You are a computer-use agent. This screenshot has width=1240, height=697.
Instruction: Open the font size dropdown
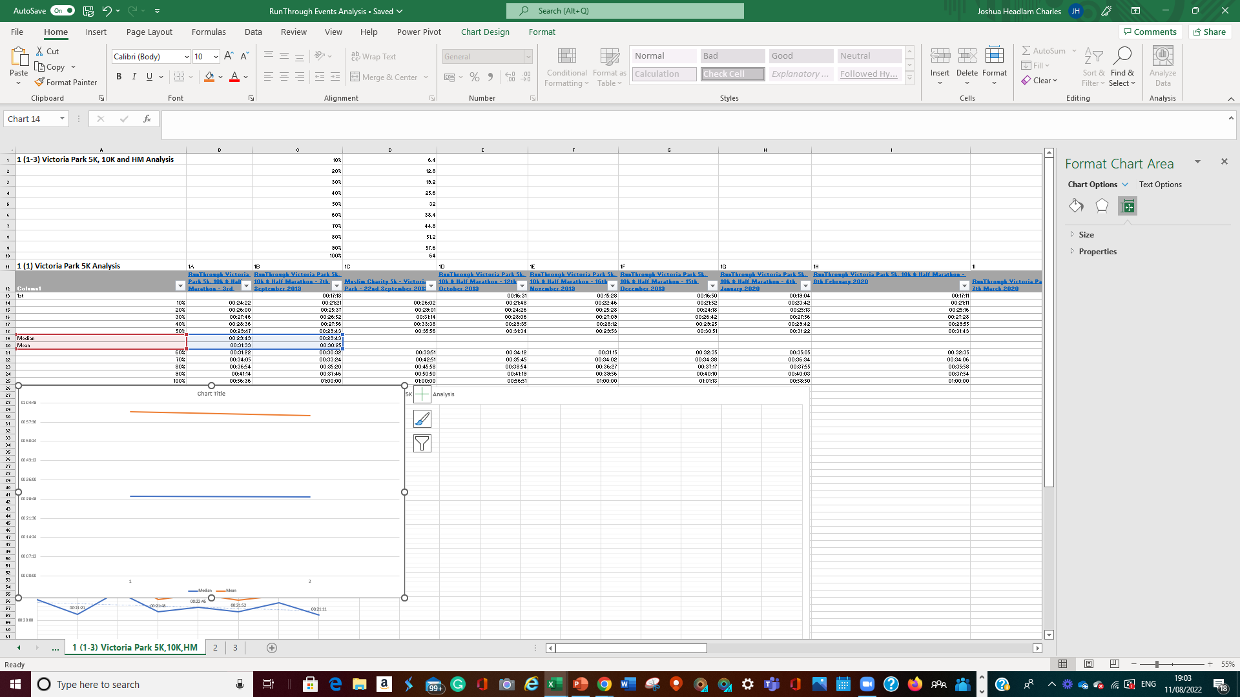216,57
